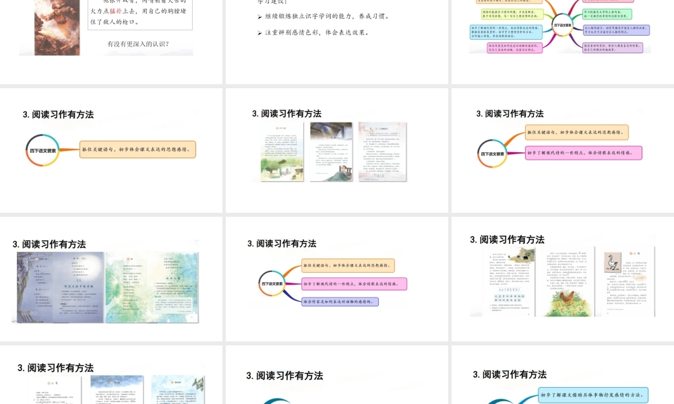Open the slide with only orange and pink boxes

click(x=563, y=150)
